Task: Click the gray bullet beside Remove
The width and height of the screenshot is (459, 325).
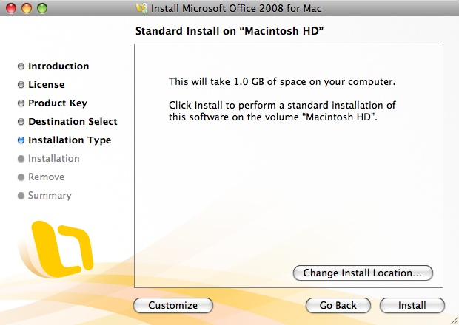Action: tap(21, 177)
